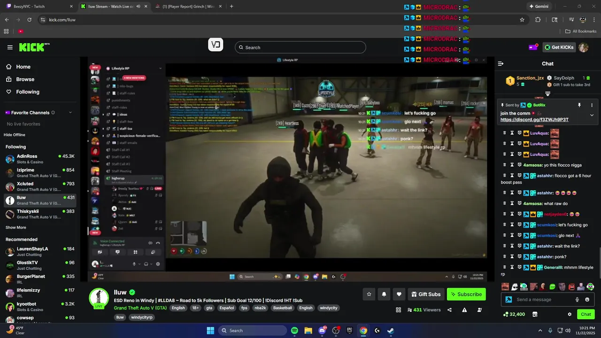Open a new browser tab
Screen dimensions: 601x338
point(231,7)
